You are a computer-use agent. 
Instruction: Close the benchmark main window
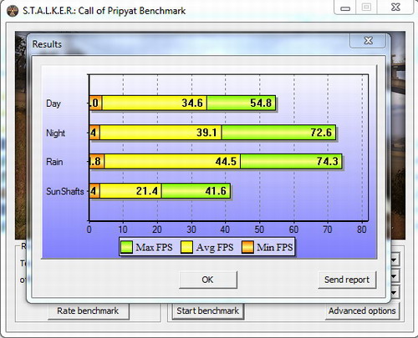(x=395, y=8)
